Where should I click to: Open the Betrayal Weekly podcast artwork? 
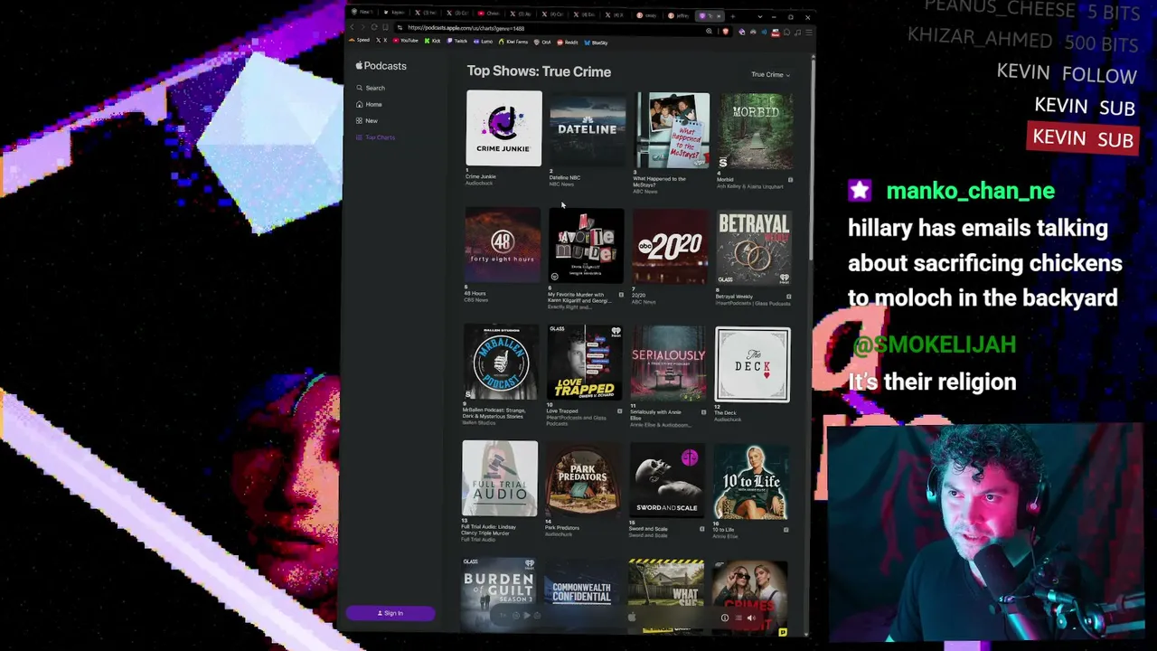coord(754,249)
